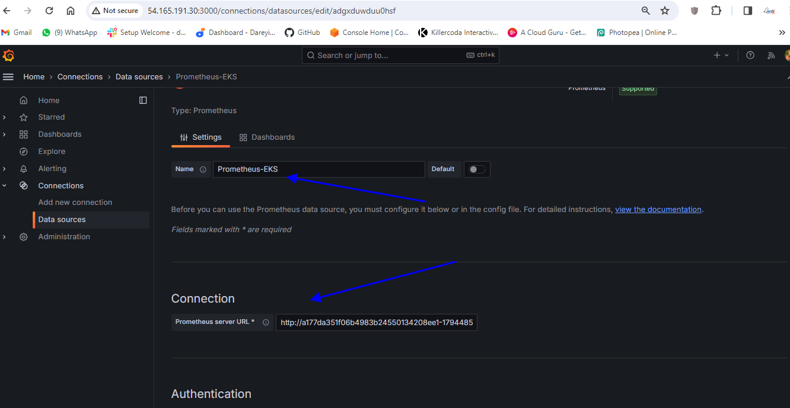790x408 pixels.
Task: Click the Prometheus server URL field
Action: pos(376,323)
